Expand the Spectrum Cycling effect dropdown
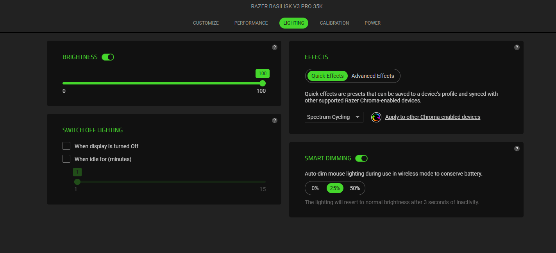Image resolution: width=556 pixels, height=253 pixels. point(334,117)
